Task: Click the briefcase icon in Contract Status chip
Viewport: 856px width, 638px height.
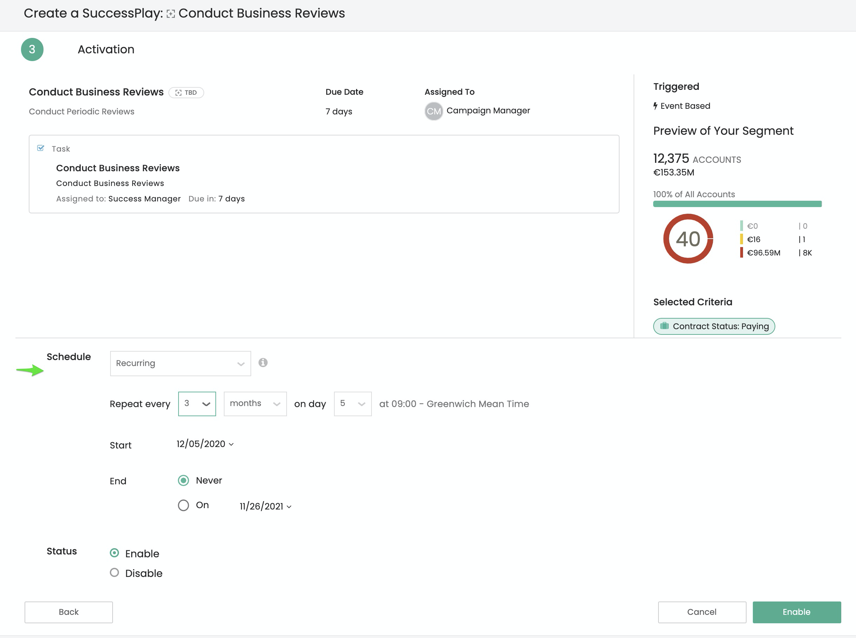Action: [x=664, y=326]
